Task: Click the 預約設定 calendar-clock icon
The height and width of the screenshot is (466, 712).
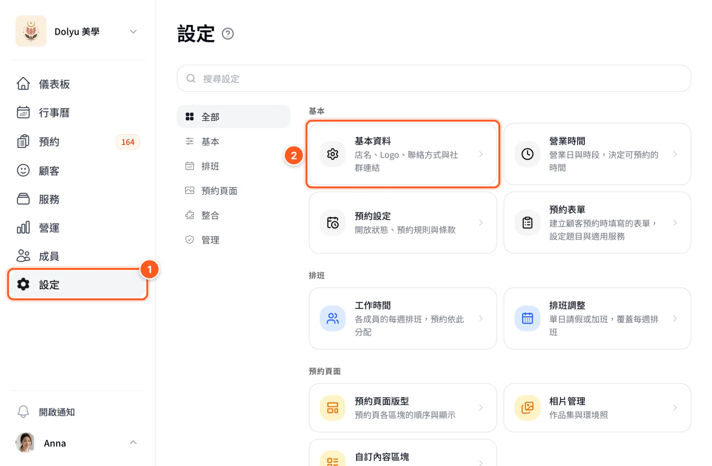Action: pyautogui.click(x=333, y=223)
